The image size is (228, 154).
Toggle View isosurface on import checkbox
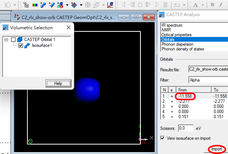click(x=163, y=138)
